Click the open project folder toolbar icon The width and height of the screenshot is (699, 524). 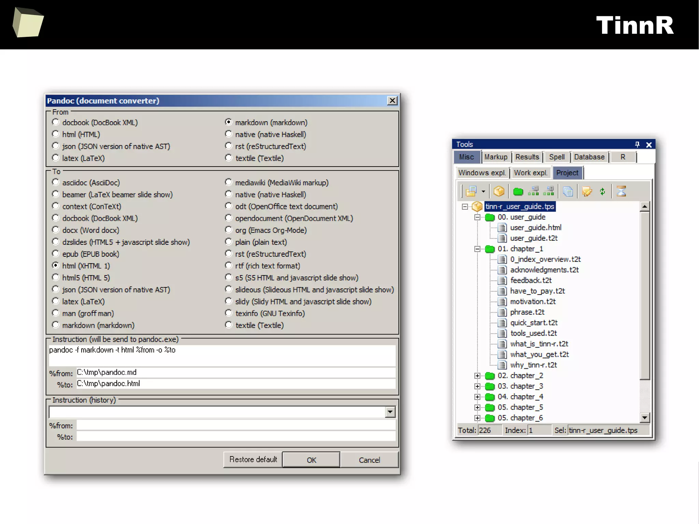click(471, 192)
